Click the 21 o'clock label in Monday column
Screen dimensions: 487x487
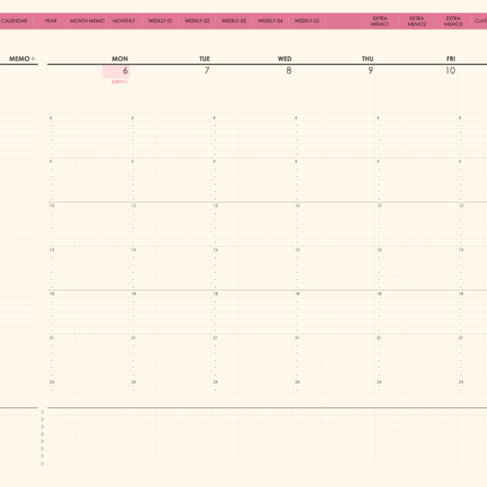pos(52,338)
